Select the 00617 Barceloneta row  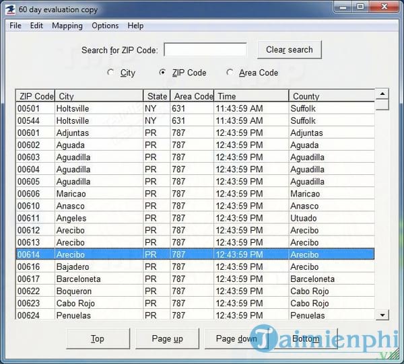(x=195, y=279)
